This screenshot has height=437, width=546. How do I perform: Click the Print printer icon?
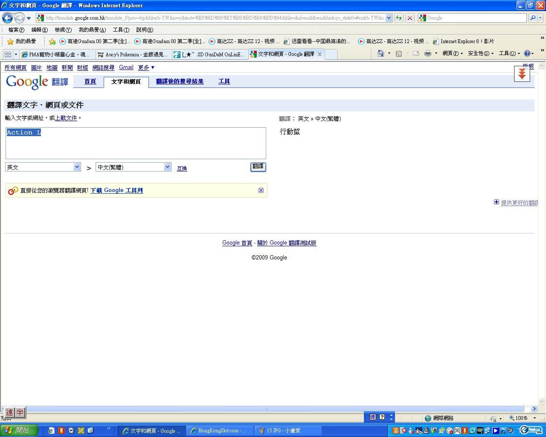[x=428, y=53]
